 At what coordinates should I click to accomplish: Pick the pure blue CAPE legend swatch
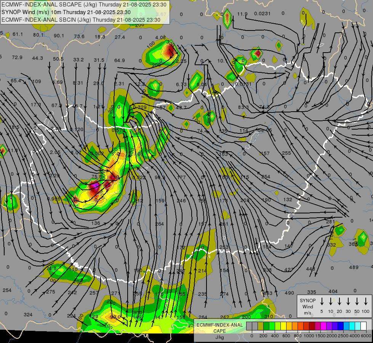click(340, 326)
